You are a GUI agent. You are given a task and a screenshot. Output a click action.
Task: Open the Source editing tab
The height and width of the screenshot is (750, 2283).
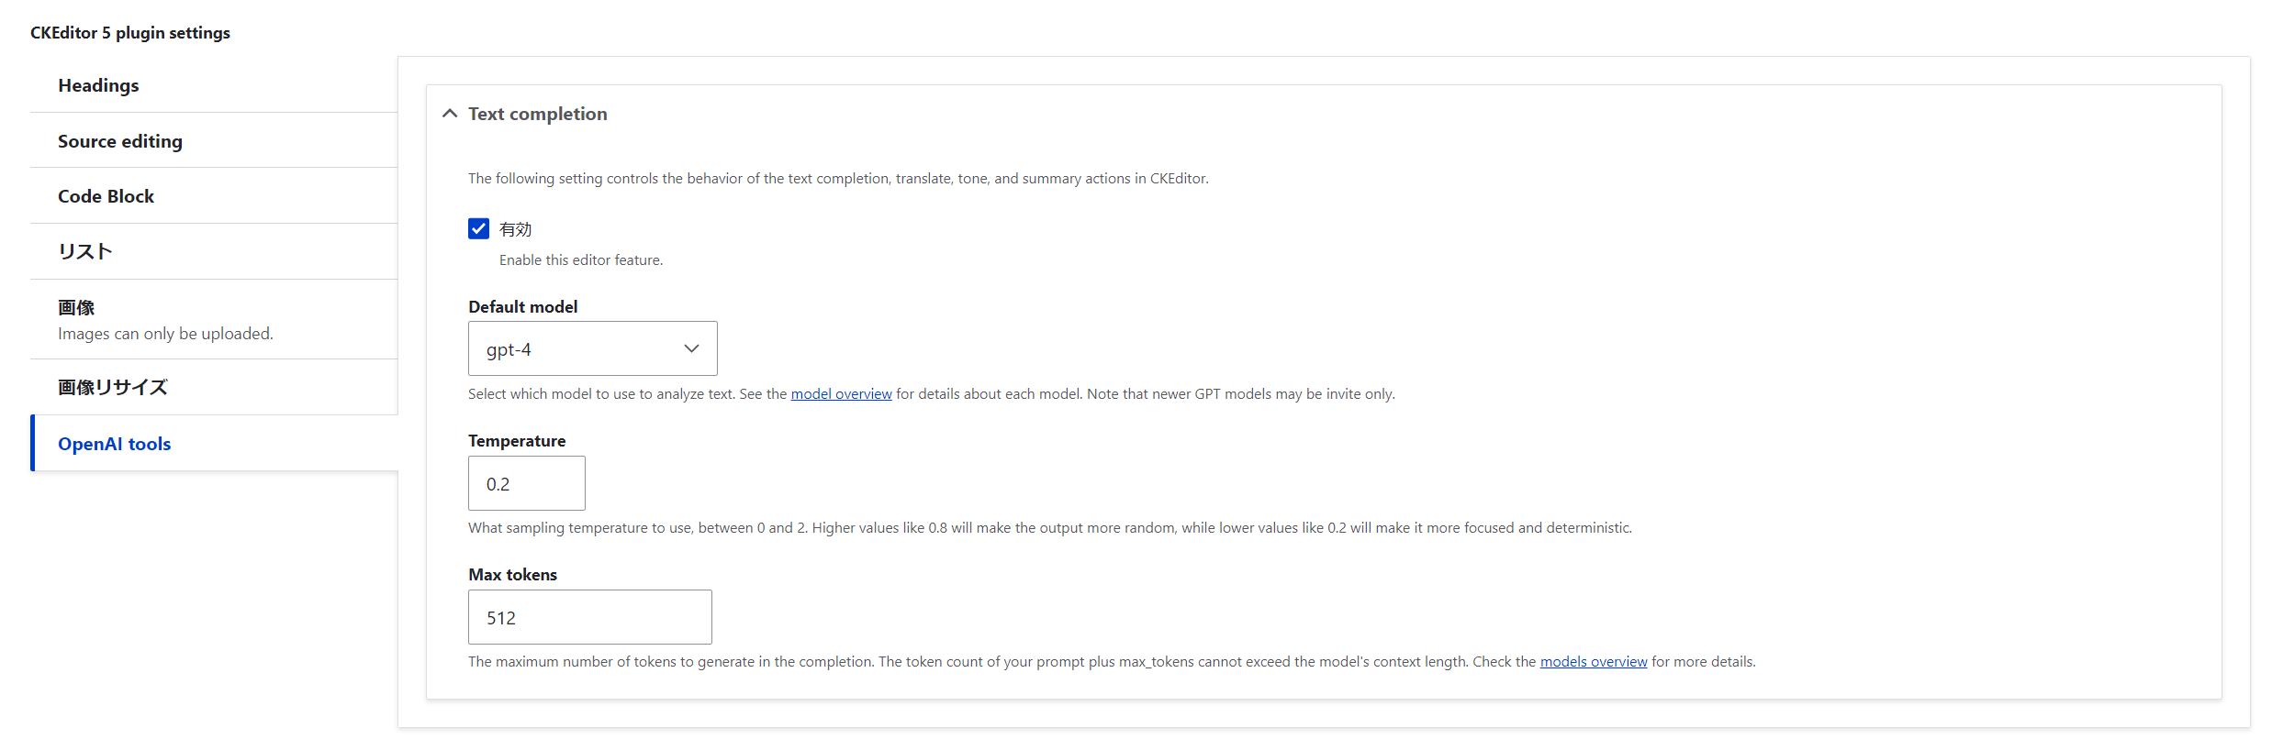click(120, 141)
